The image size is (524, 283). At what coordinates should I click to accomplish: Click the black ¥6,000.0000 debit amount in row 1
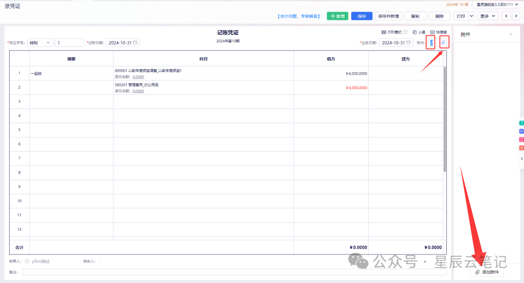[356, 74]
